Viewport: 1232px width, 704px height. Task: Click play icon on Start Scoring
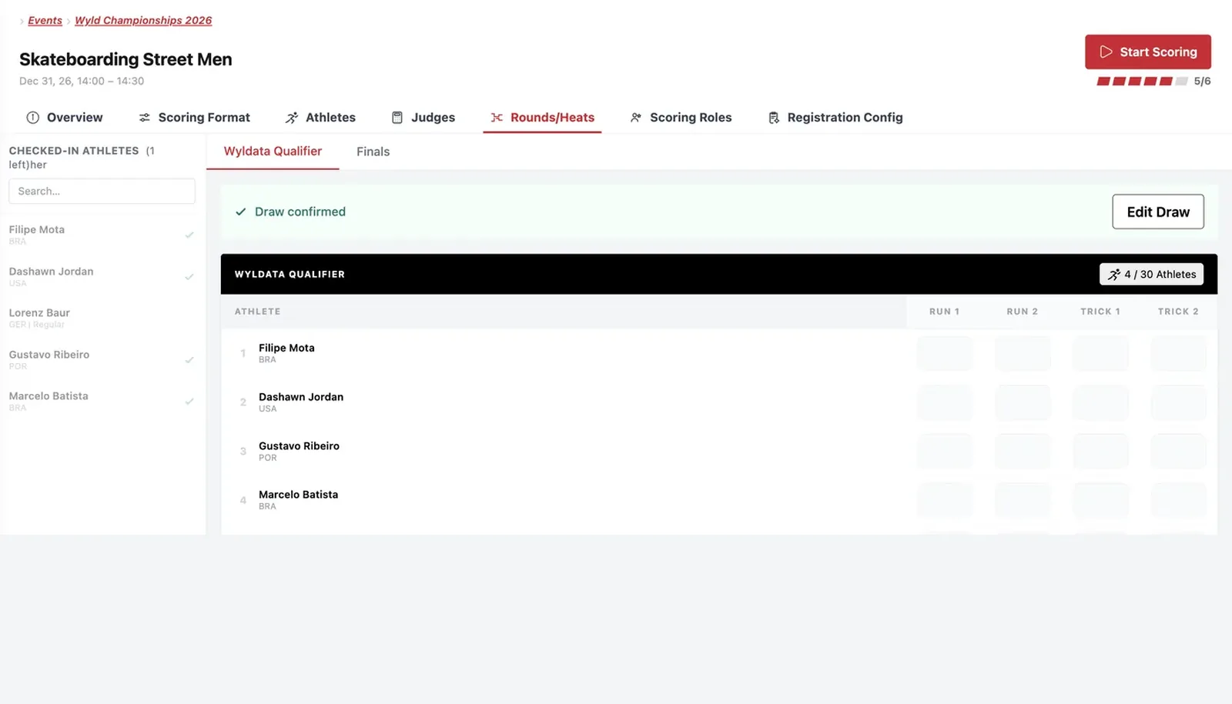pos(1106,52)
